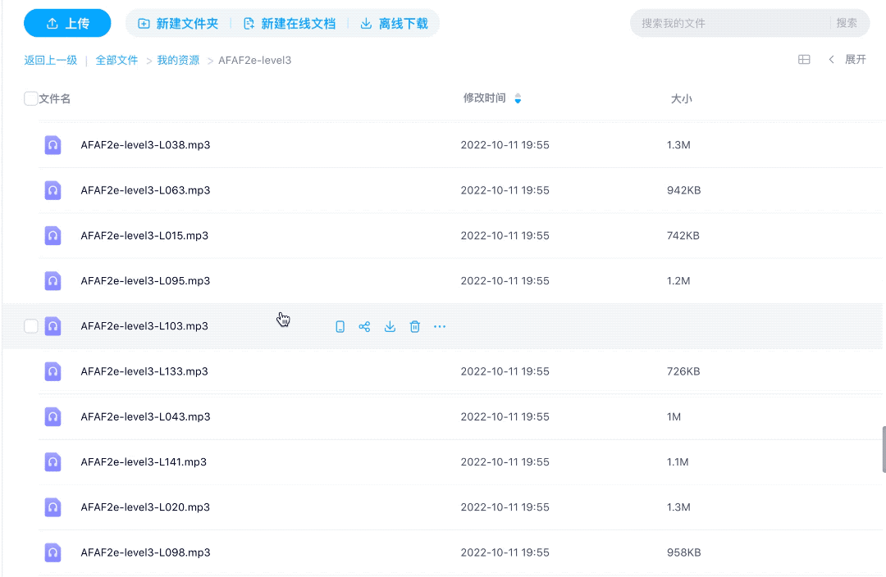This screenshot has height=577, width=886.
Task: Open file AFAF2e-level3-L043.mp3
Action: click(145, 416)
